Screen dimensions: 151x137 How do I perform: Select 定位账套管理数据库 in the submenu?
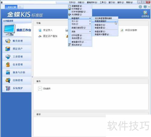pyautogui.click(x=105, y=18)
